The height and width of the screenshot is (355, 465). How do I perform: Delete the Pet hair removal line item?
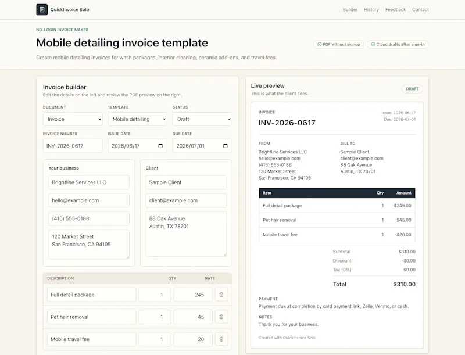(221, 317)
